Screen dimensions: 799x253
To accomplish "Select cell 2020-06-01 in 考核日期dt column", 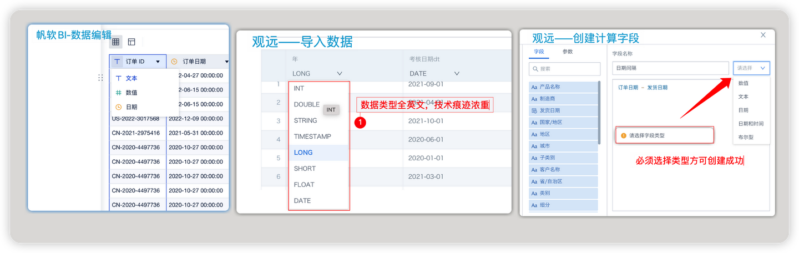I will 426,140.
